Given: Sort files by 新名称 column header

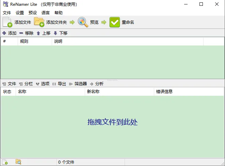Looking at the screenshot, I should coord(119,92).
